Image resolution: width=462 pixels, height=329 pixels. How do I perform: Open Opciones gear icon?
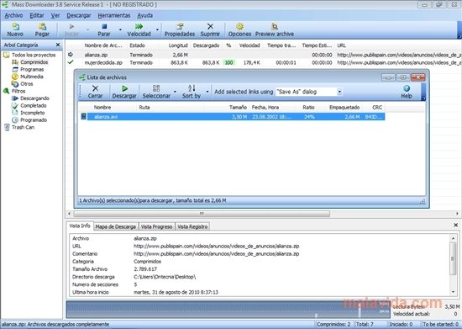point(239,27)
